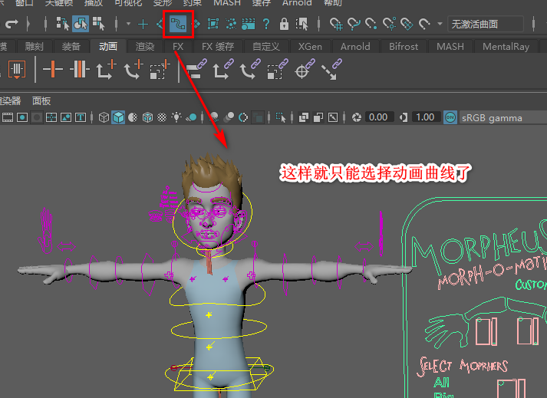Viewport: 547px width, 398px height.
Task: Open the MASH menu in menu bar
Action: 227,3
